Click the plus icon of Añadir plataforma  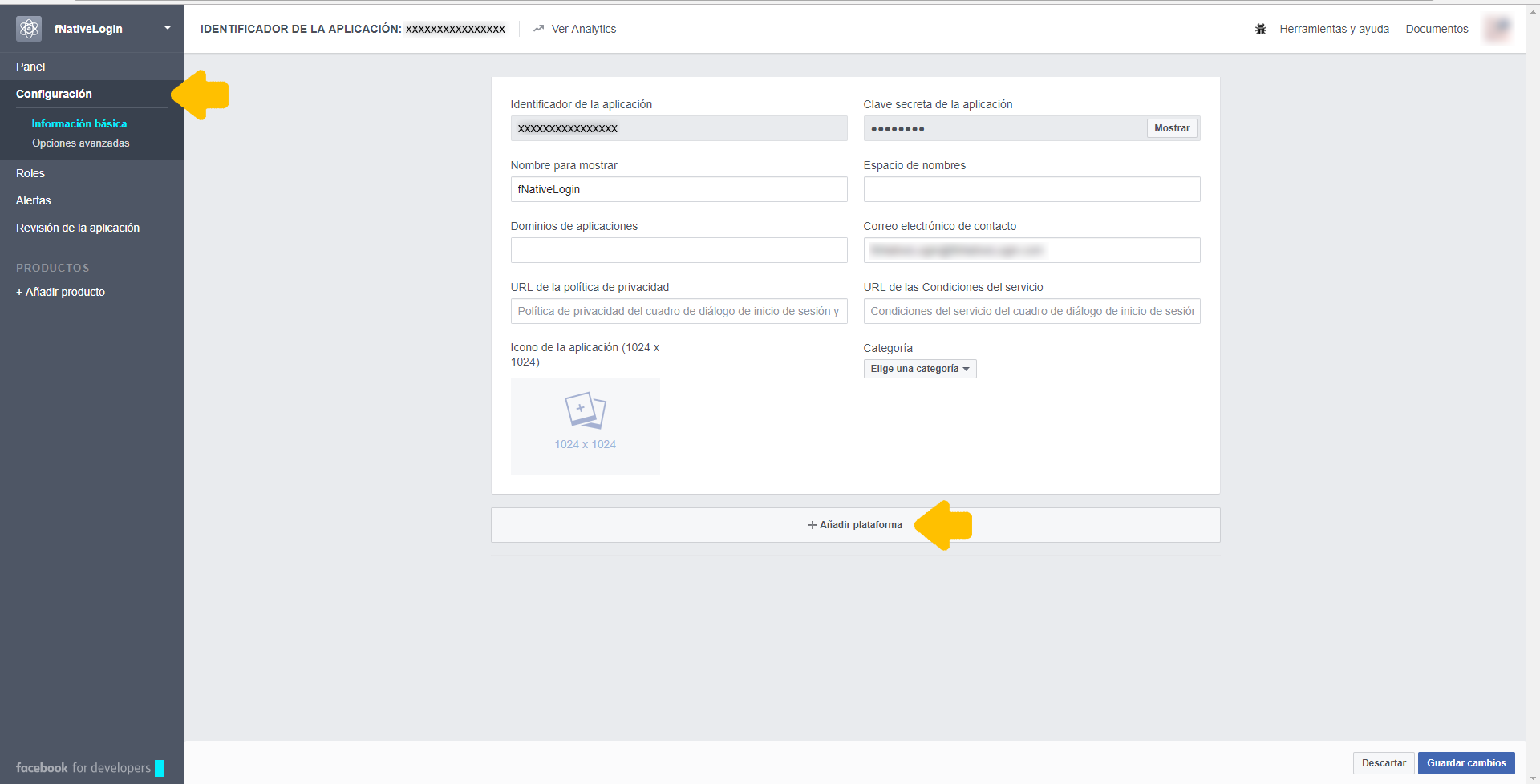[x=812, y=525]
